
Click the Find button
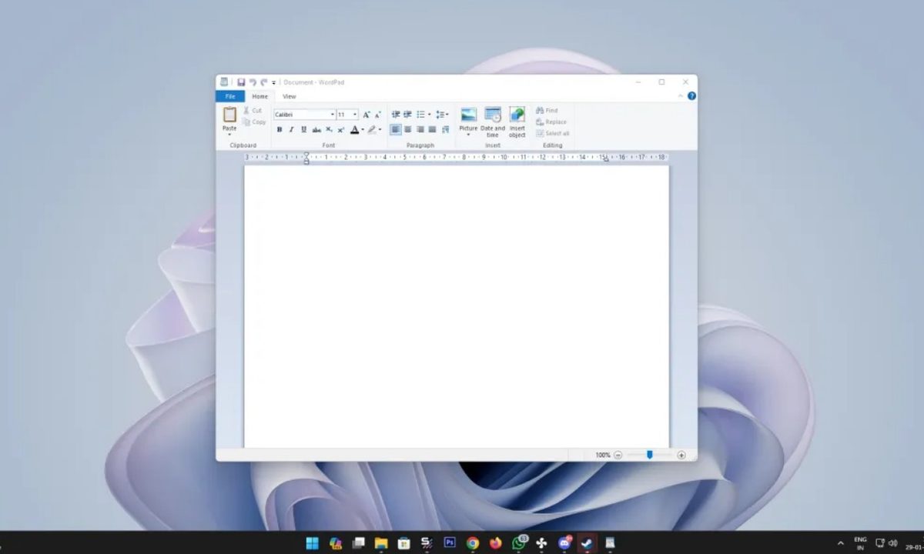tap(547, 111)
